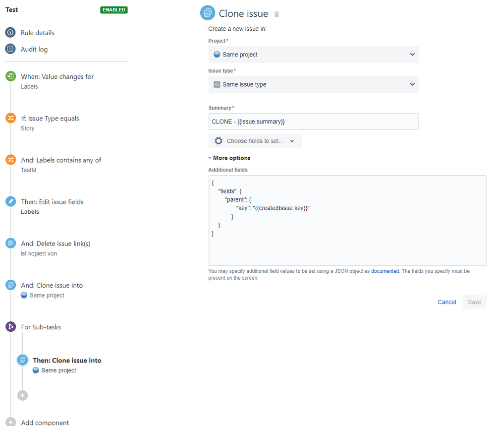This screenshot has height=426, width=495.
Task: Click the clone icon beside And: Clone issue into
Action: coord(11,285)
